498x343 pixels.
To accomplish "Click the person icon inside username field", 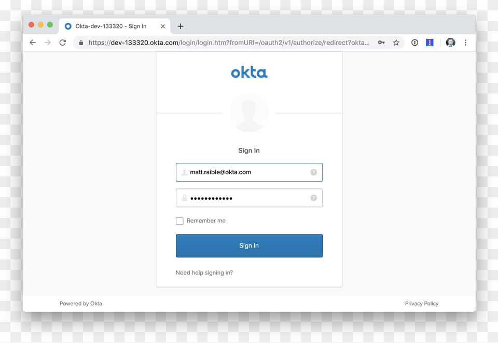I will pyautogui.click(x=184, y=172).
